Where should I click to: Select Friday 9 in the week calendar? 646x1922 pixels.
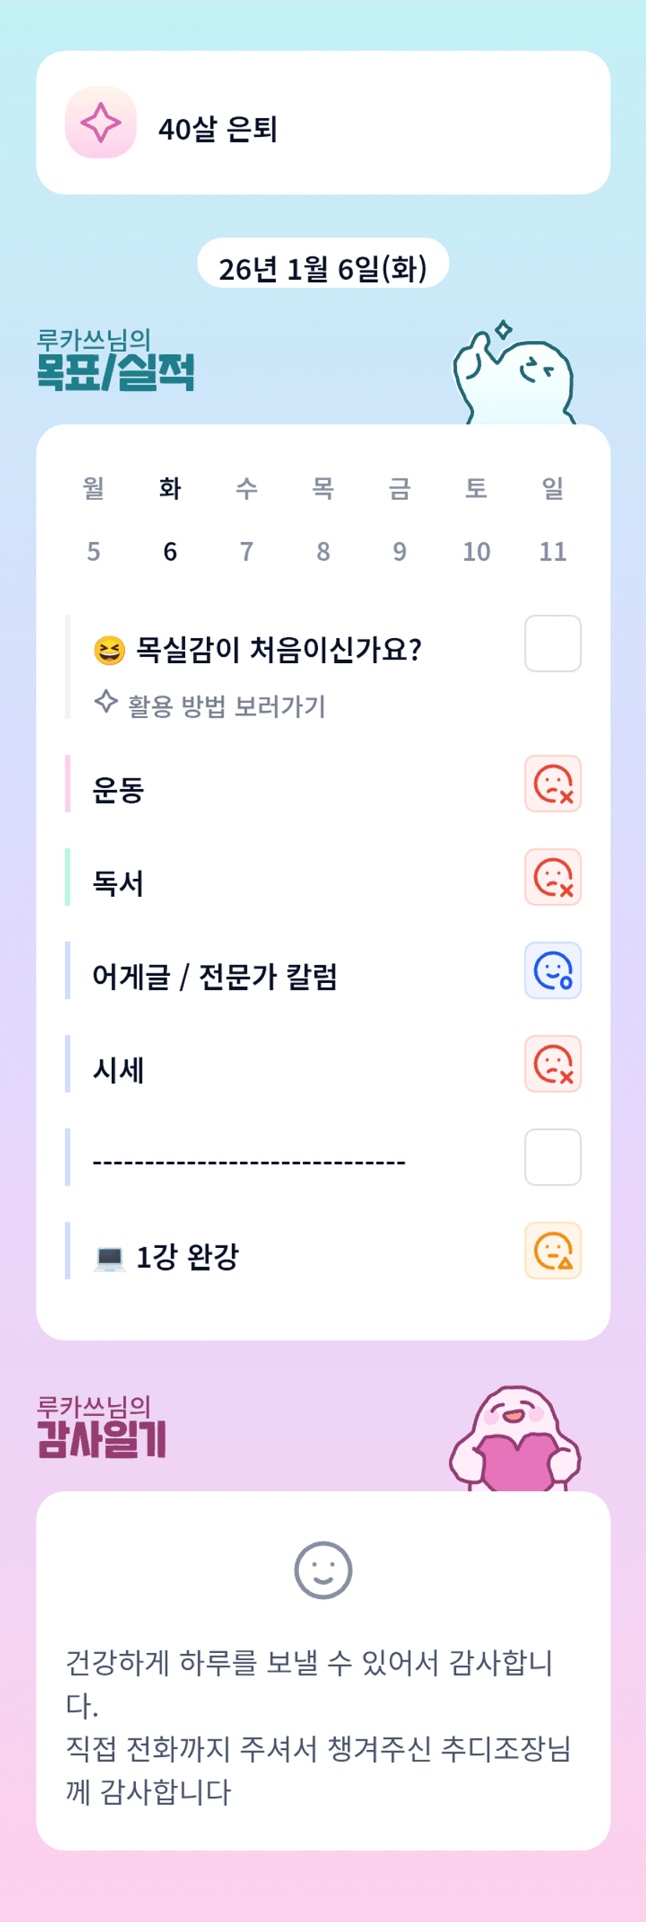click(x=399, y=551)
